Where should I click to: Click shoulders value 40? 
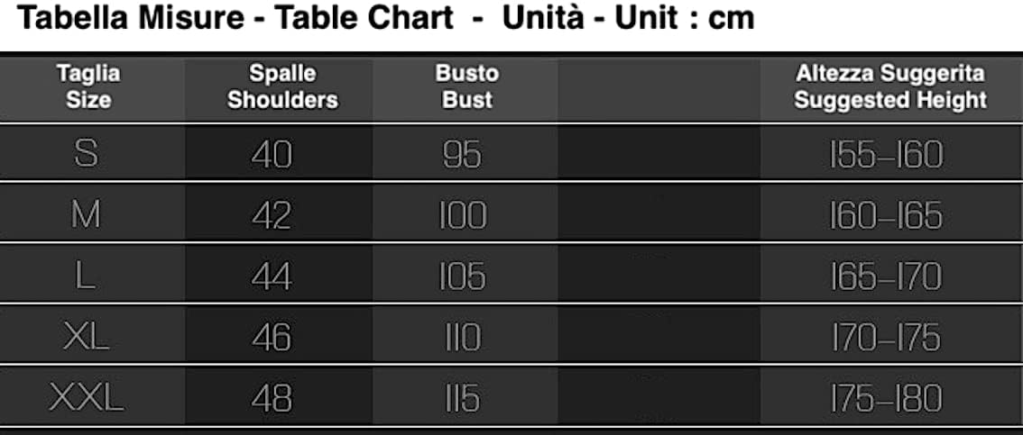tap(272, 155)
